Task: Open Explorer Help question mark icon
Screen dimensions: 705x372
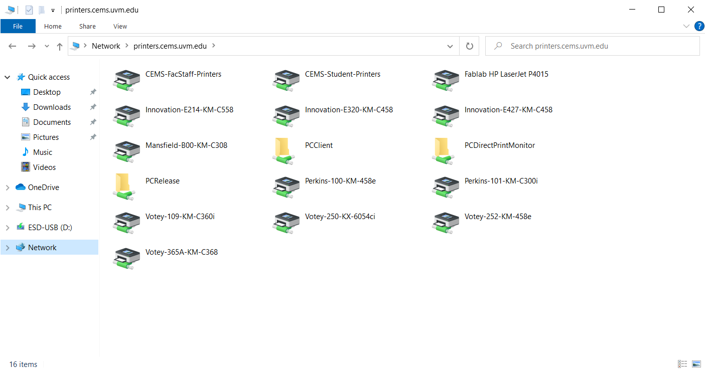Action: (698, 26)
